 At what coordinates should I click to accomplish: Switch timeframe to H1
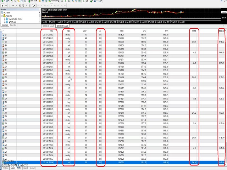tap(52, 6)
